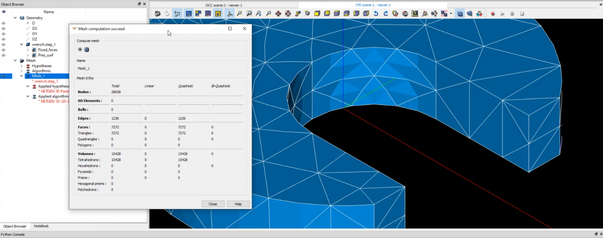Open the NoteBook tab
The height and width of the screenshot is (238, 603).
41,226
